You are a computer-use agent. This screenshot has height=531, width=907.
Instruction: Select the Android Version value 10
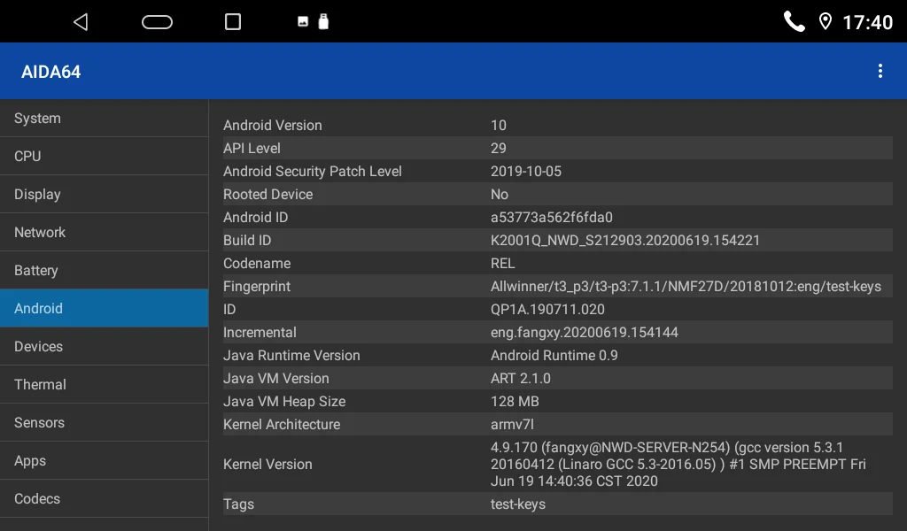pyautogui.click(x=498, y=126)
